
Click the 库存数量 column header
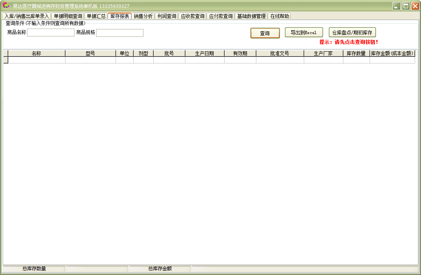click(356, 53)
